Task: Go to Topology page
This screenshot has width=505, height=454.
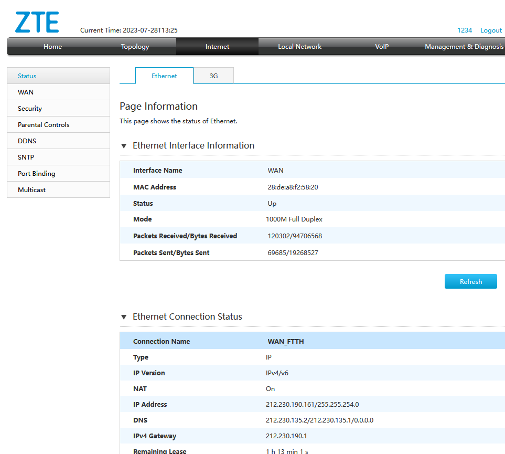Action: 135,47
